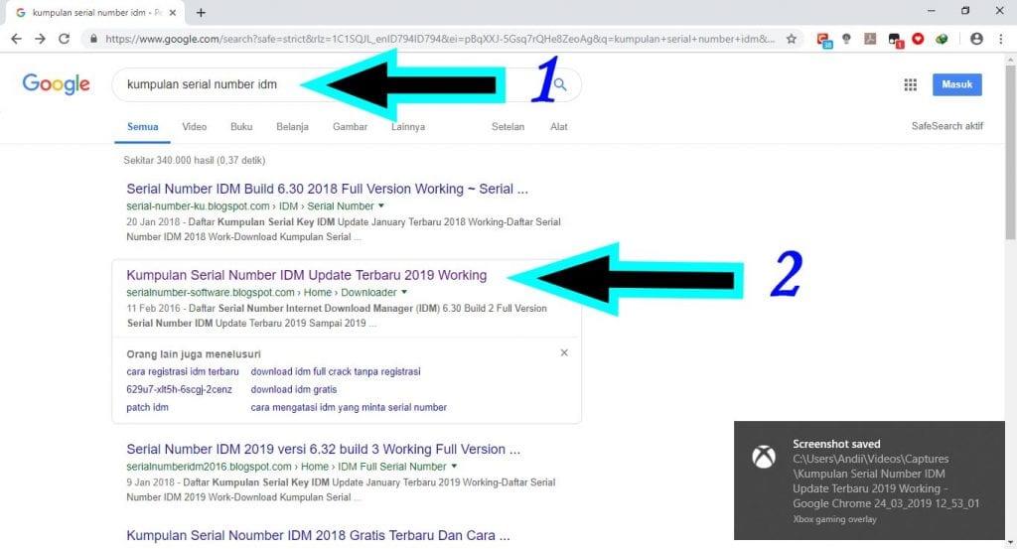Expand options arrow for serial-number-ku.blogspot.com result
Screen dimensions: 1017x549
381,206
